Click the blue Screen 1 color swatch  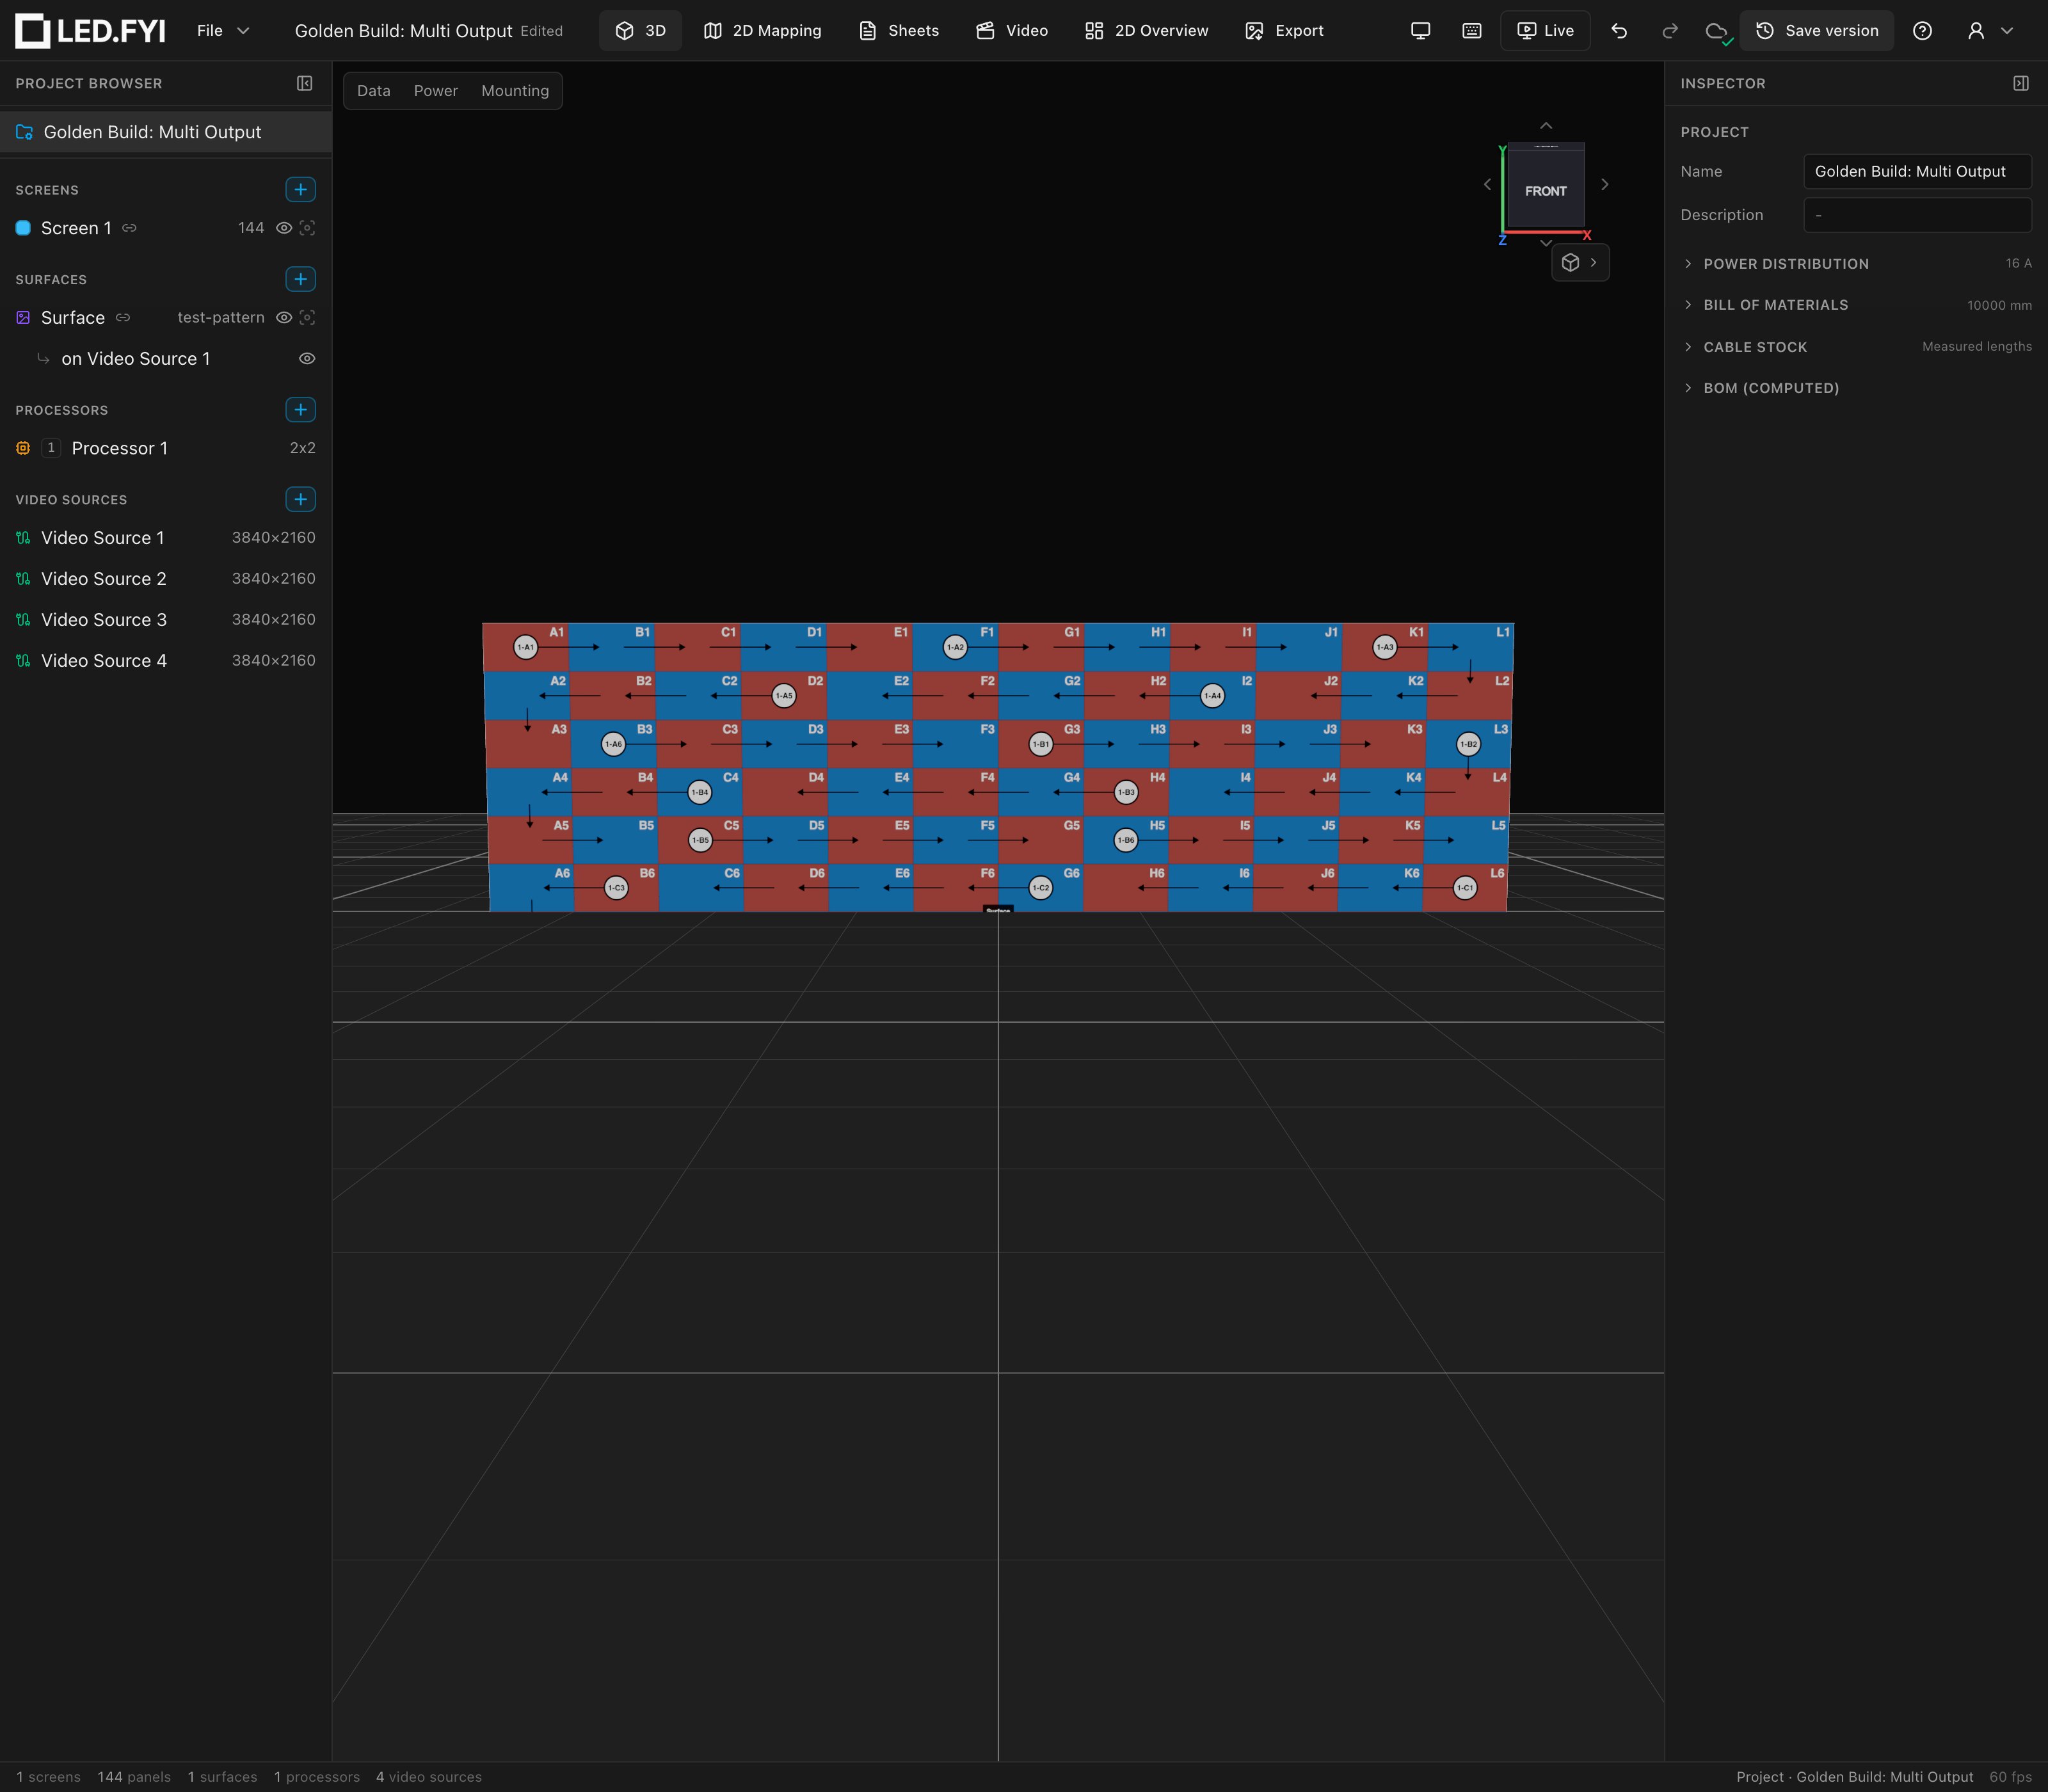click(x=23, y=228)
